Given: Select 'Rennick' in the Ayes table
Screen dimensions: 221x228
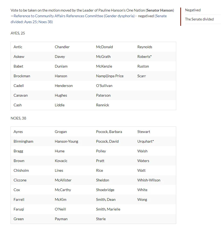Looking at the screenshot, I should (x=103, y=105).
